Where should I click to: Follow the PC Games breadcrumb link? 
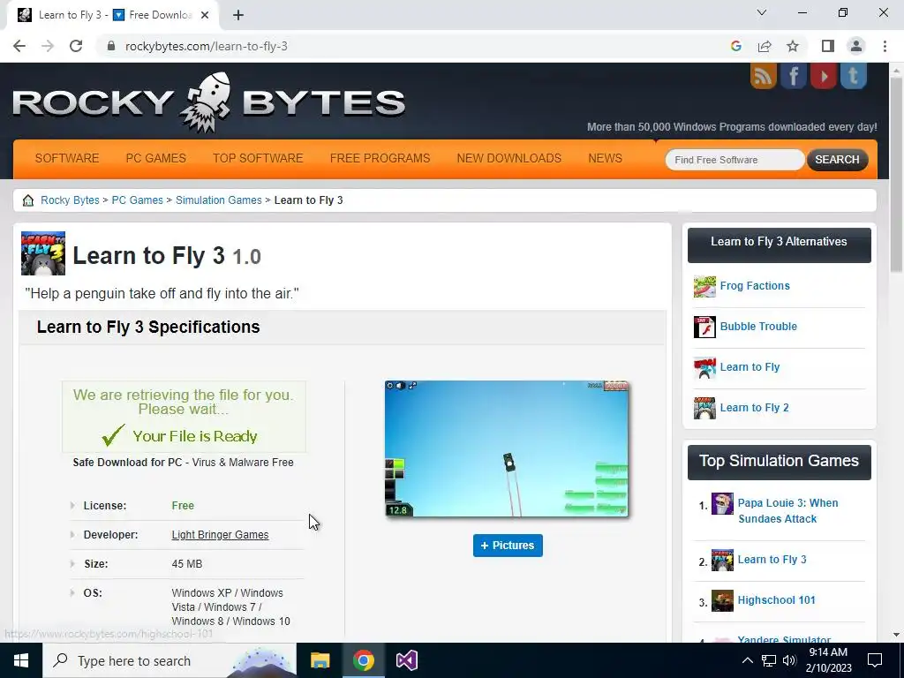[x=137, y=200]
